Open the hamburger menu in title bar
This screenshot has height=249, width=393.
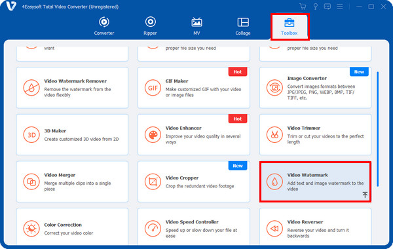point(340,7)
